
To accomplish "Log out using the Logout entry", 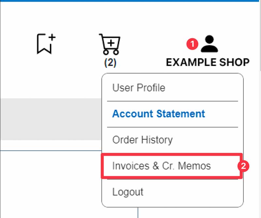I will [x=128, y=192].
